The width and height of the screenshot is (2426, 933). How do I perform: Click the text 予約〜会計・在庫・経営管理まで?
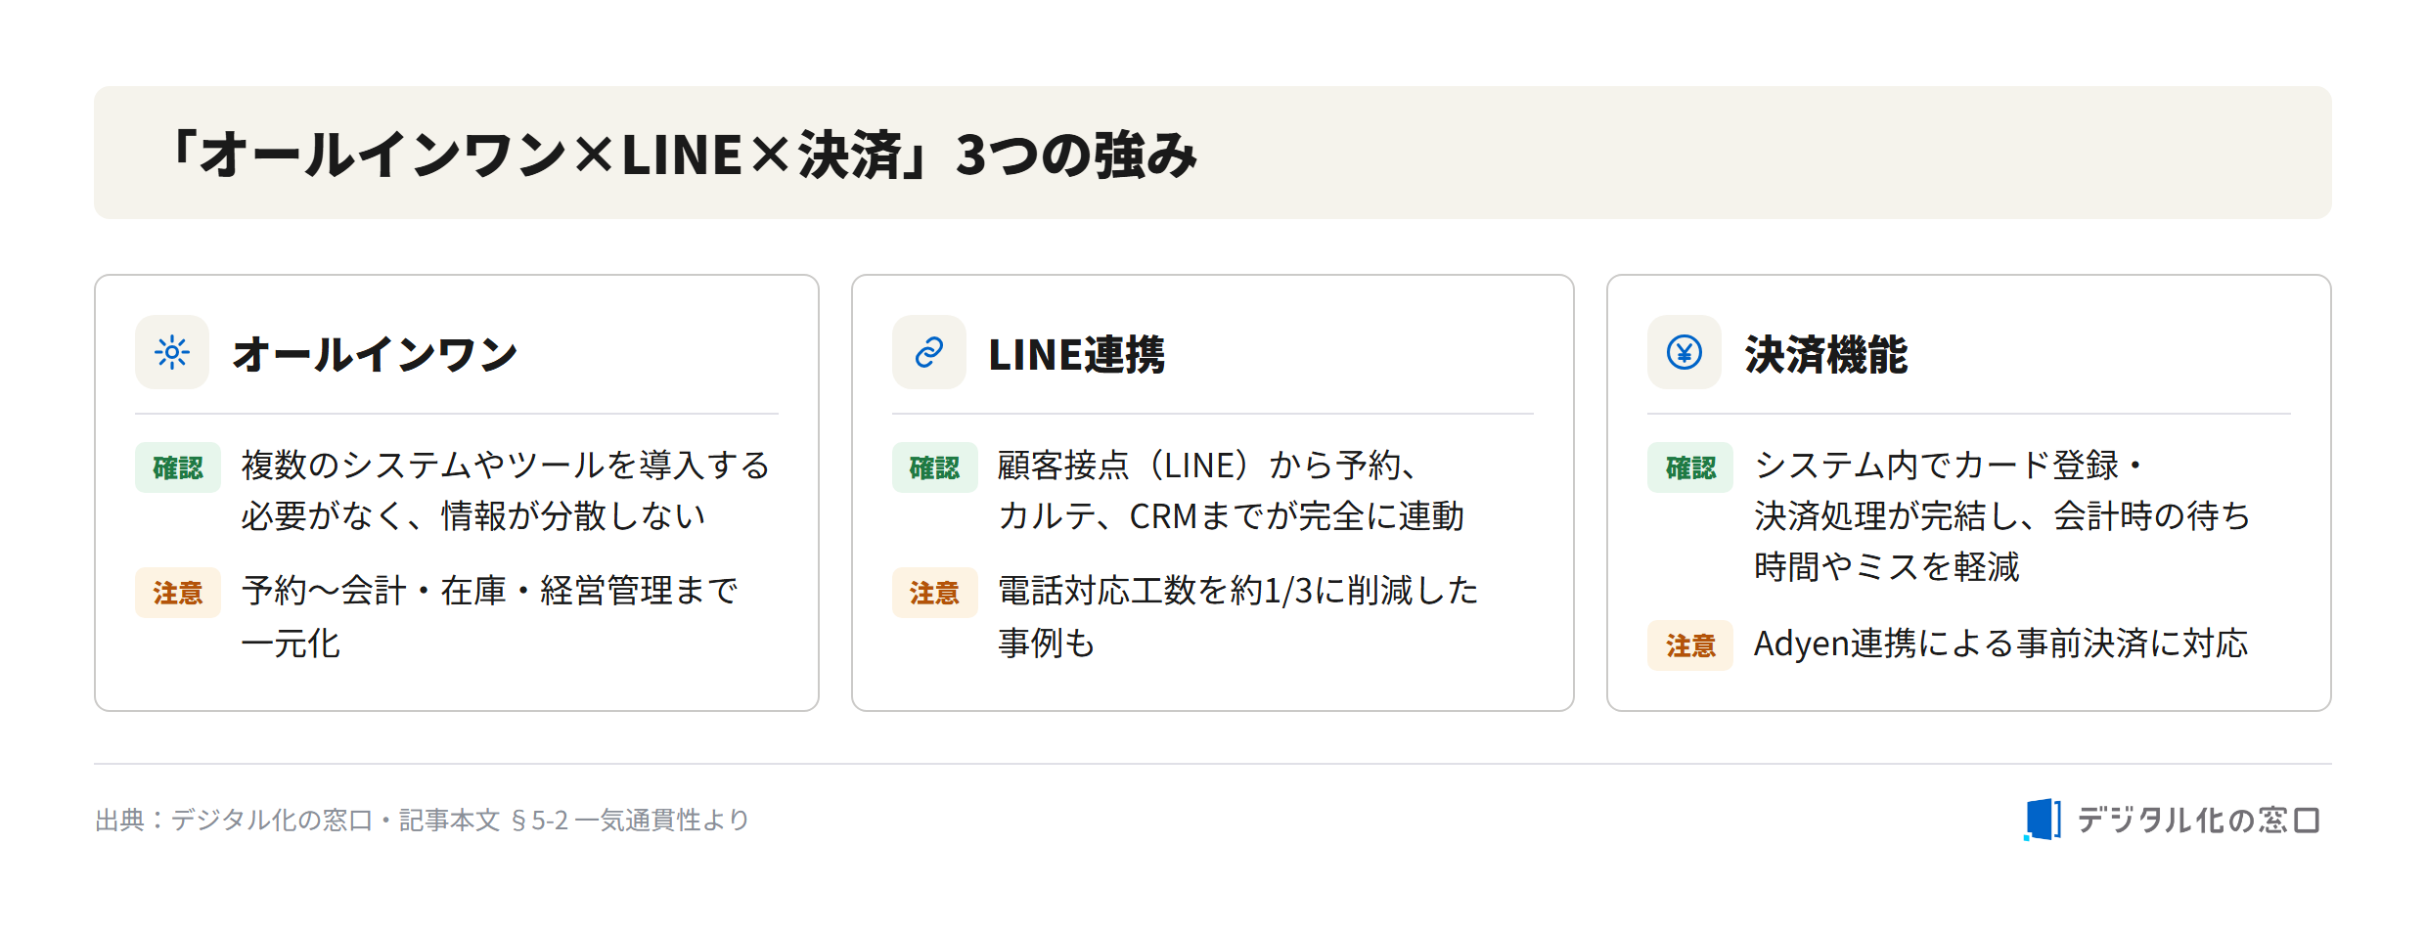pos(490,591)
